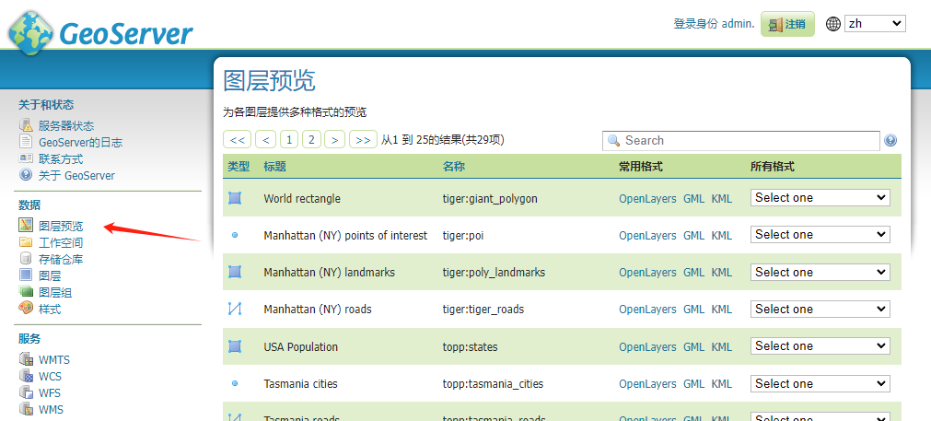
Task: Open GML link for tiger:poi
Action: [x=693, y=236]
